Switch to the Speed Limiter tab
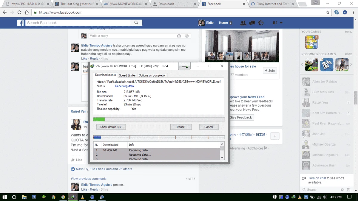The width and height of the screenshot is (358, 201). click(127, 75)
